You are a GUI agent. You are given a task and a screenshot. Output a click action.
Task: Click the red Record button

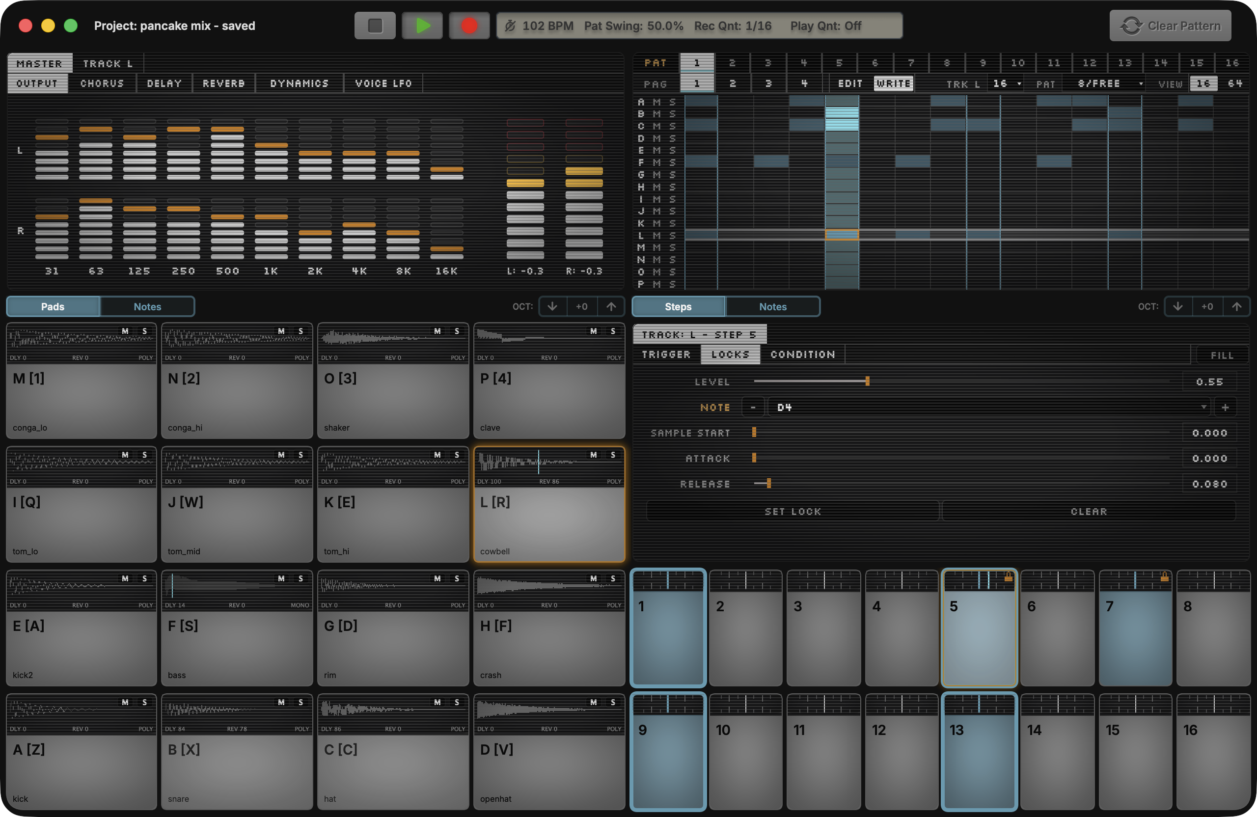pyautogui.click(x=469, y=26)
